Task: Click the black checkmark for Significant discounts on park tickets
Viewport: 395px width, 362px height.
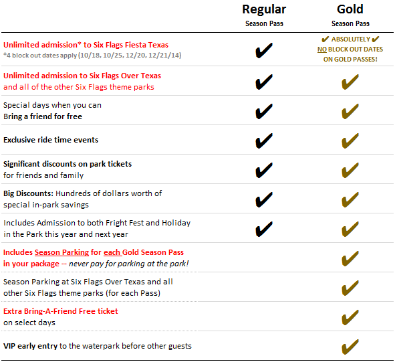Action: click(264, 170)
